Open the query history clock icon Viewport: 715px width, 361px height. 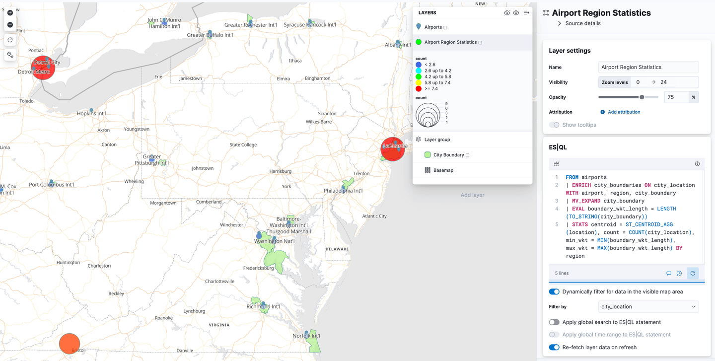(679, 273)
